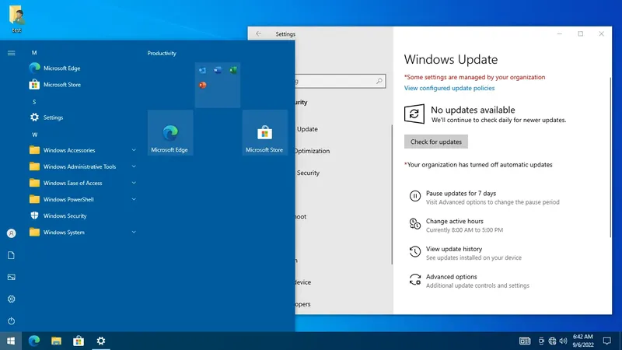Viewport: 622px width, 350px height.
Task: Click the user account icon in Start
Action: click(x=11, y=233)
